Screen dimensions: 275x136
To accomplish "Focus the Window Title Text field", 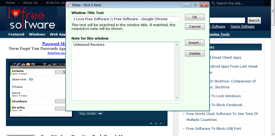I will coord(126,19).
